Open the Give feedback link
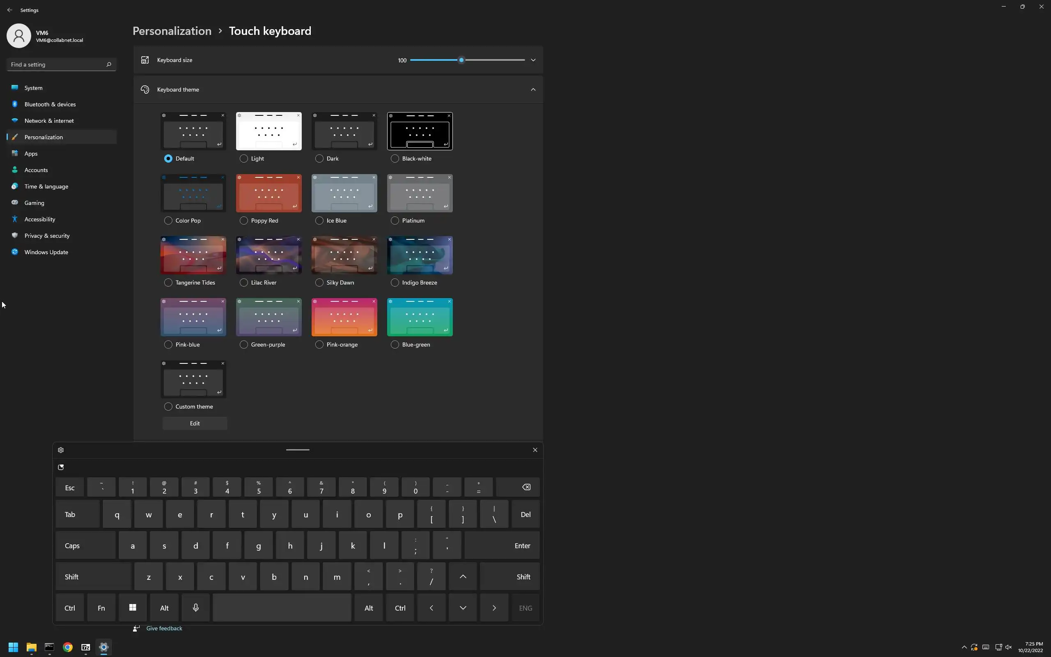The width and height of the screenshot is (1051, 657). point(164,628)
